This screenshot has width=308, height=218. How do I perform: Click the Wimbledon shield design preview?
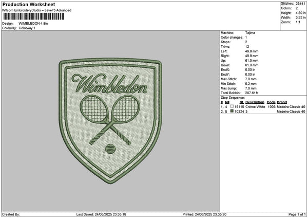(x=110, y=121)
